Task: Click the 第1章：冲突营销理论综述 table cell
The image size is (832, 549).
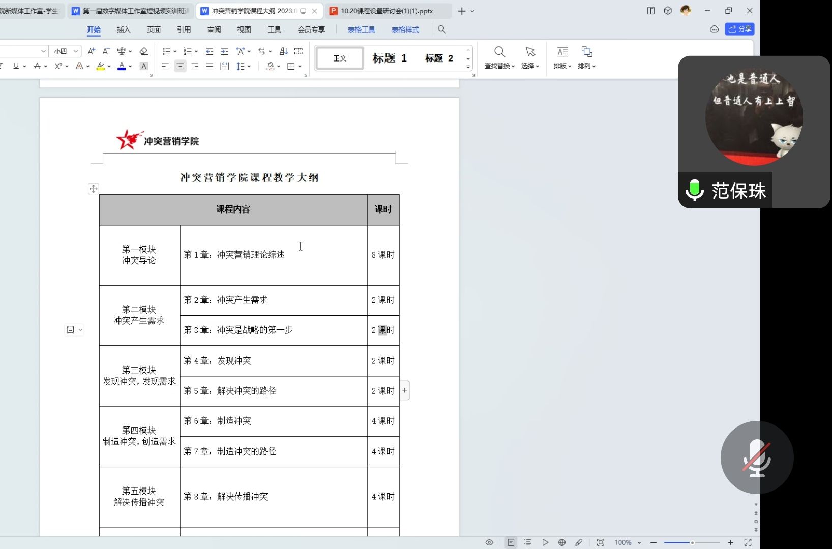Action: coord(274,255)
